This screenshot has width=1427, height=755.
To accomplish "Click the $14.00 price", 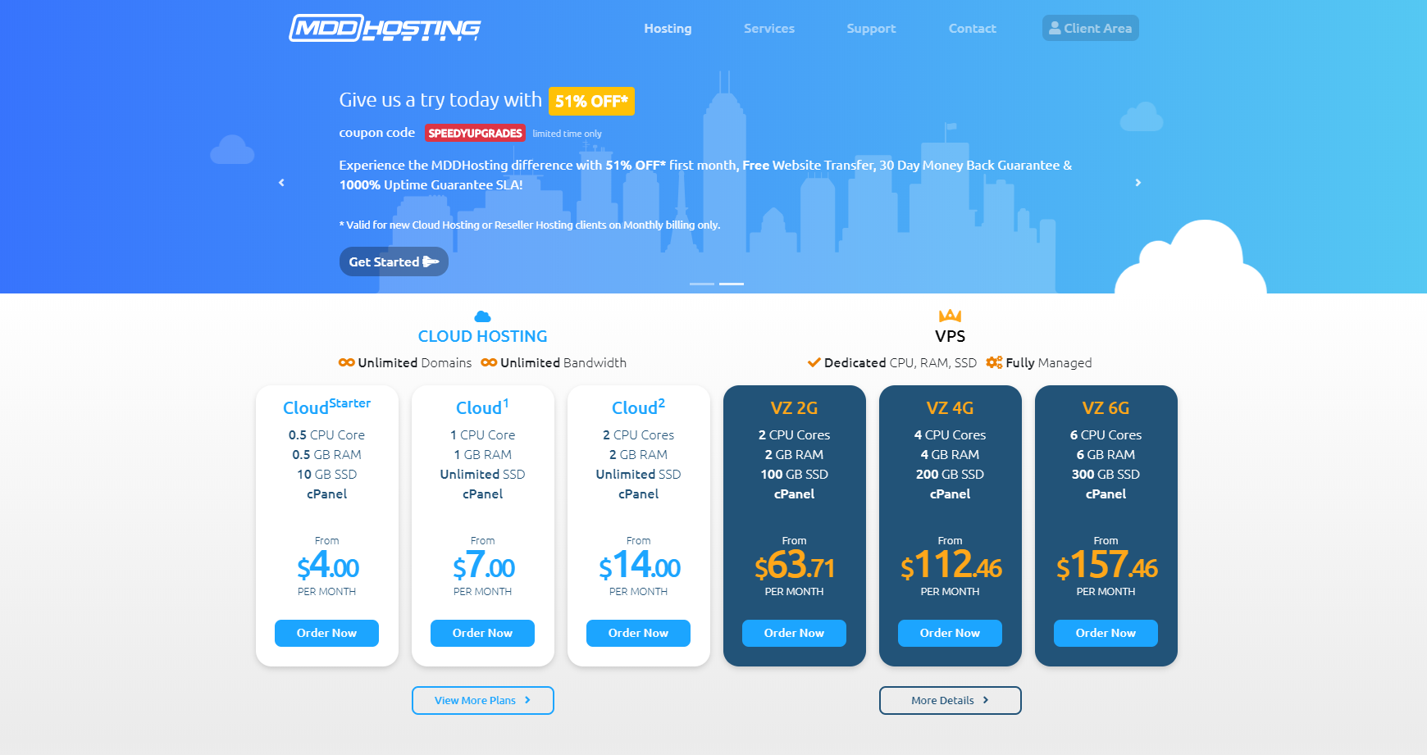I will pos(639,566).
